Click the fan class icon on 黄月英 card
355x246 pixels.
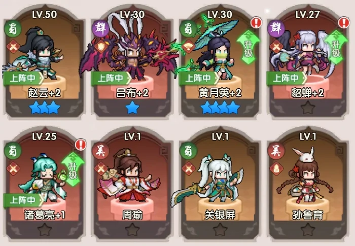(x=188, y=47)
